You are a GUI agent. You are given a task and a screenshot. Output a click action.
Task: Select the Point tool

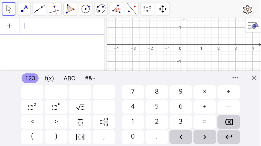click(x=24, y=9)
